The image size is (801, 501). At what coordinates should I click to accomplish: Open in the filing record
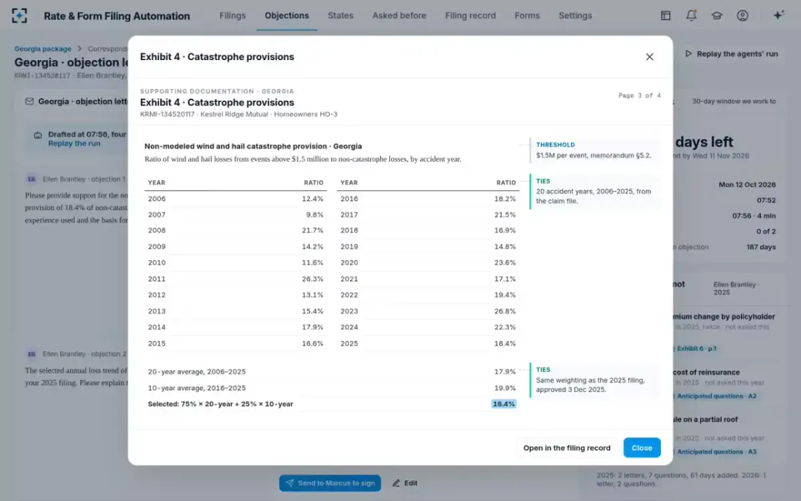[x=567, y=448]
